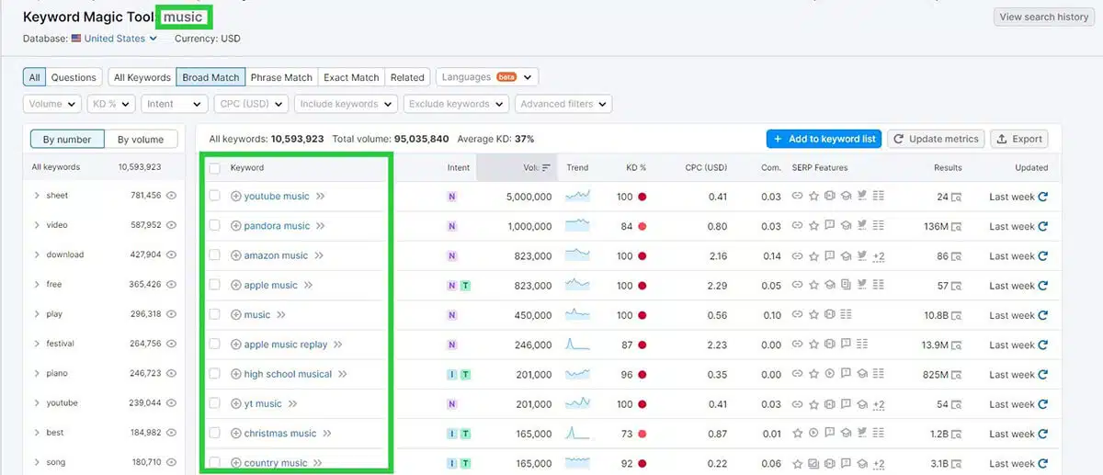Click double-arrow icon next to christmas music

[327, 434]
